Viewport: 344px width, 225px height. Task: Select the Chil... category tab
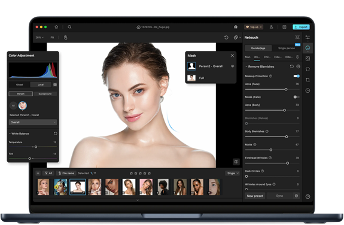point(267,57)
